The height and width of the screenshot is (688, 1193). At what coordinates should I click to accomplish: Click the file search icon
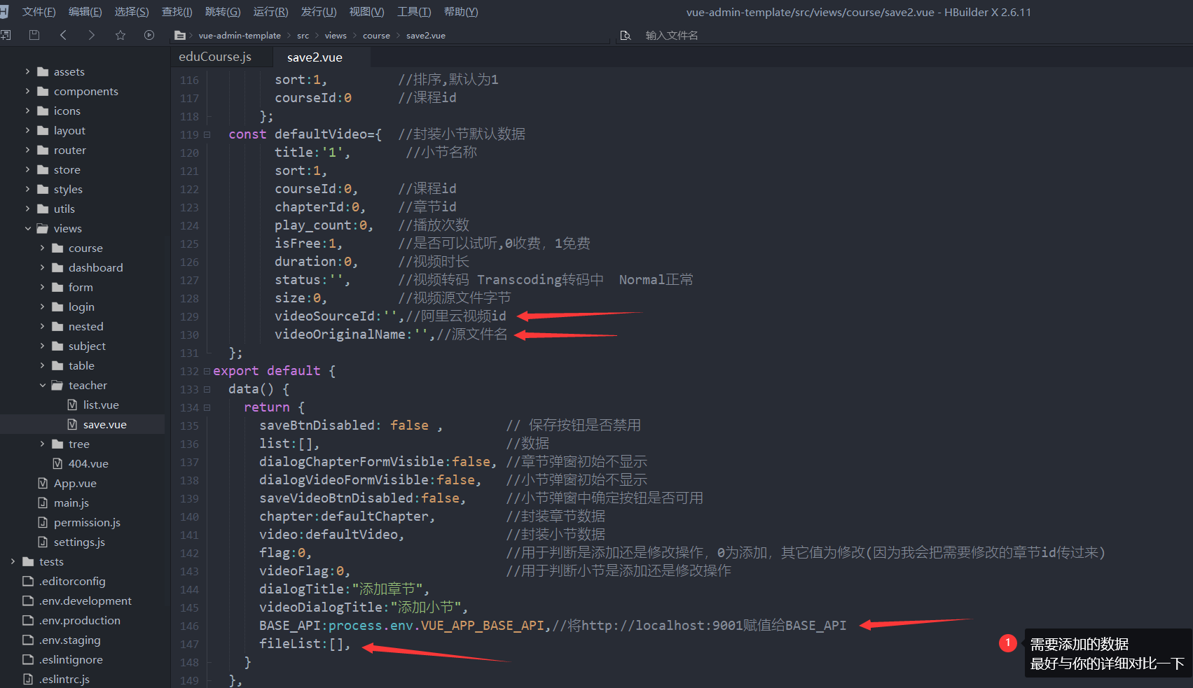tap(626, 36)
